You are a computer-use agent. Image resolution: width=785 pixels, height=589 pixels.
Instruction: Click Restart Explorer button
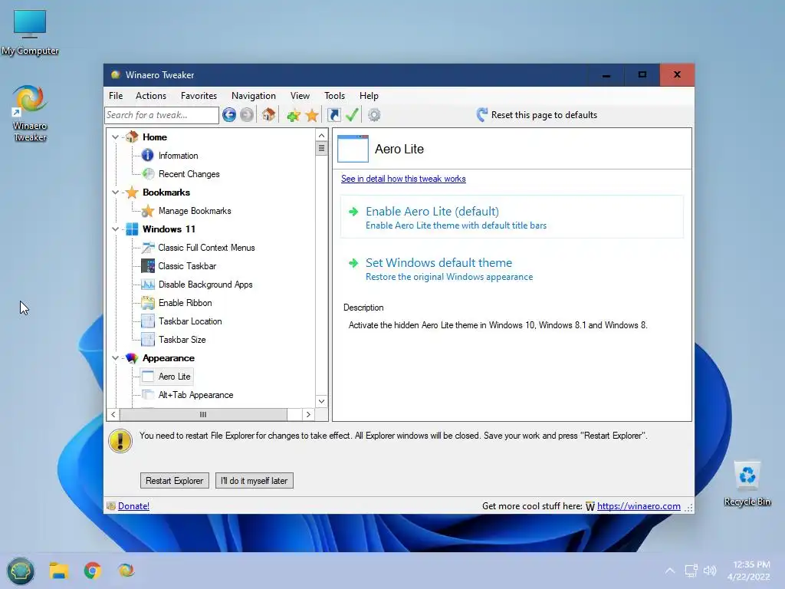coord(174,481)
